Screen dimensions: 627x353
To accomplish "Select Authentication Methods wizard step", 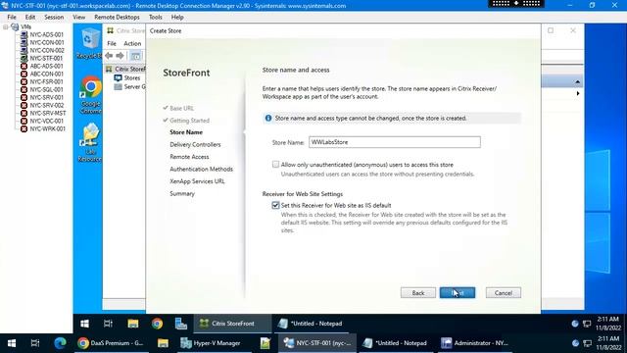I will tap(201, 170).
